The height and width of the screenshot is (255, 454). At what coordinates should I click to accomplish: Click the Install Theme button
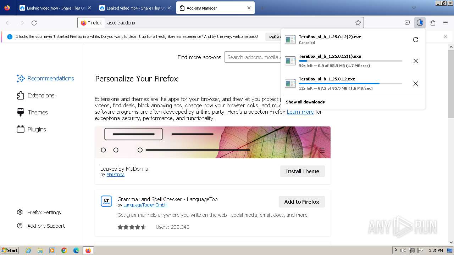coord(303,171)
